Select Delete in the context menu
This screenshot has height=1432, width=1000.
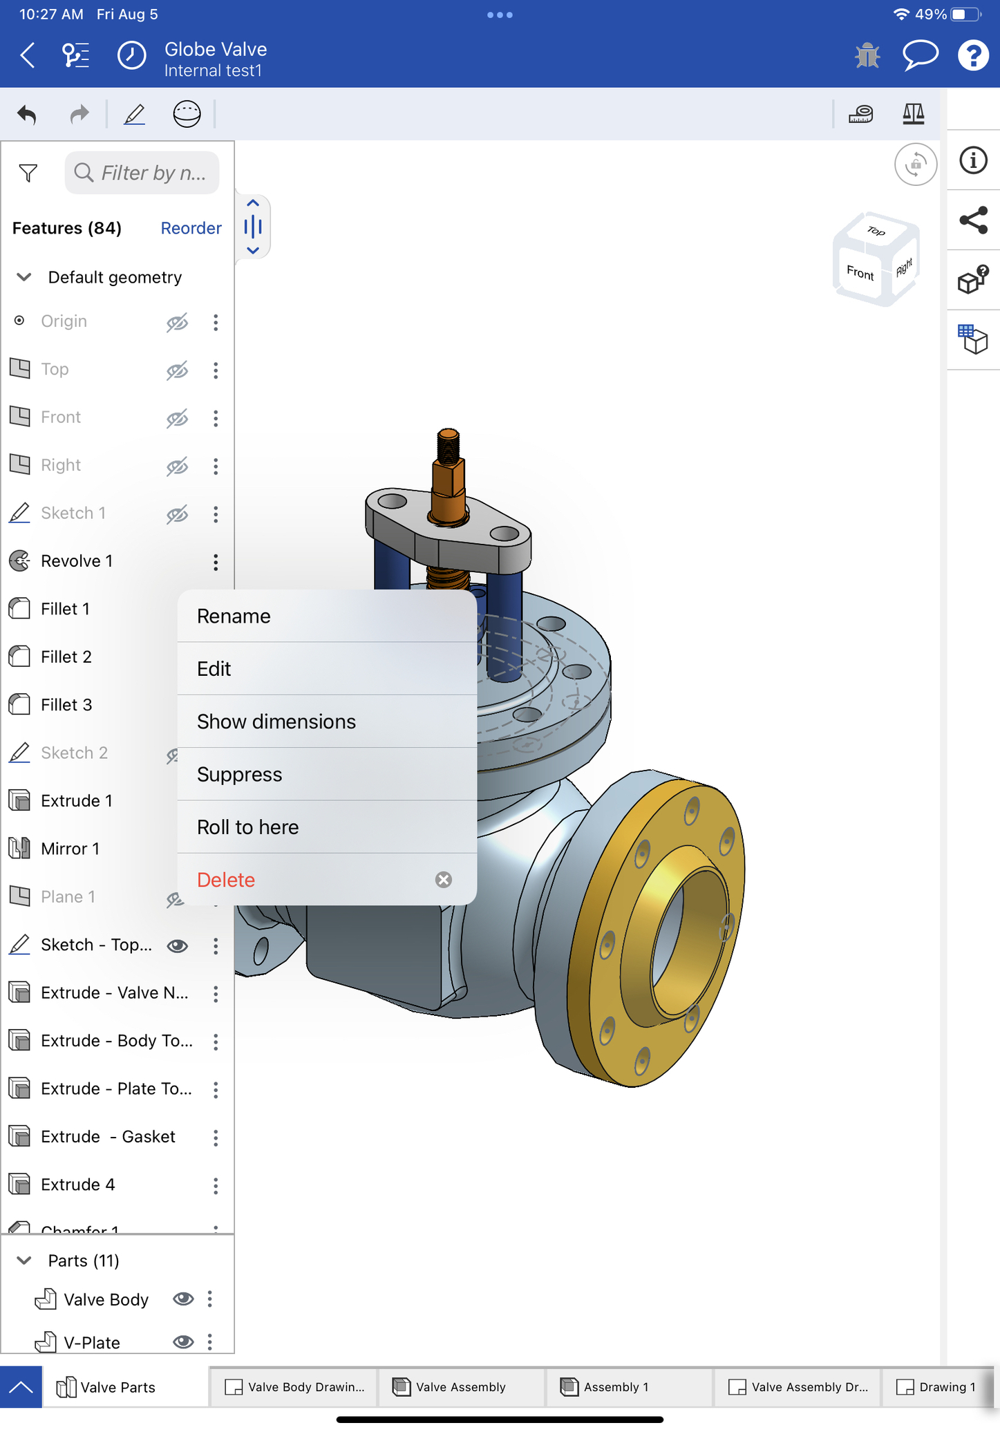tap(226, 879)
